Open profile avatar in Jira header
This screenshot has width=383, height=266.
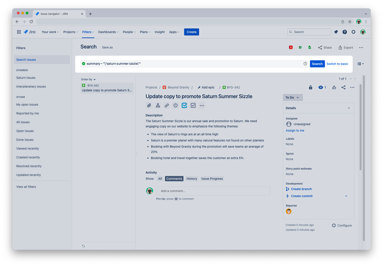[363, 32]
